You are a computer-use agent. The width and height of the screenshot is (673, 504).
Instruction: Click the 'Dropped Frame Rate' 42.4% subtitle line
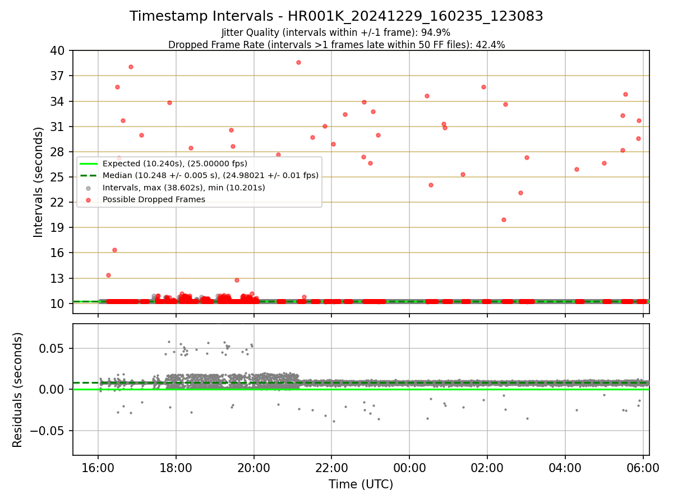coord(336,45)
